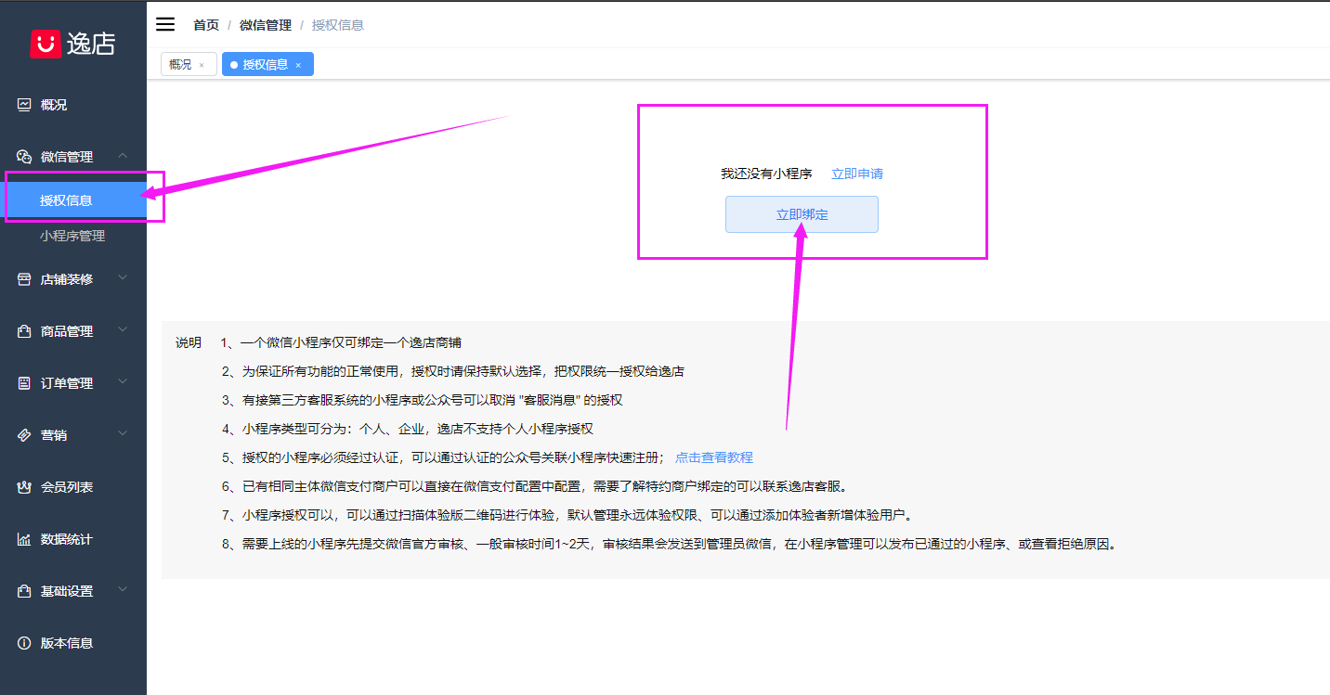1330x695 pixels.
Task: Click the 概况 chart icon in sidebar
Action: pos(25,105)
